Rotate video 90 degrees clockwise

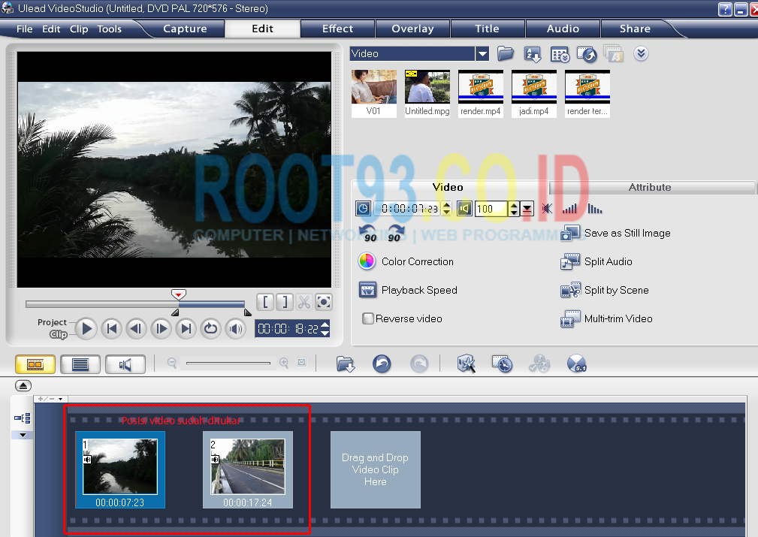396,233
